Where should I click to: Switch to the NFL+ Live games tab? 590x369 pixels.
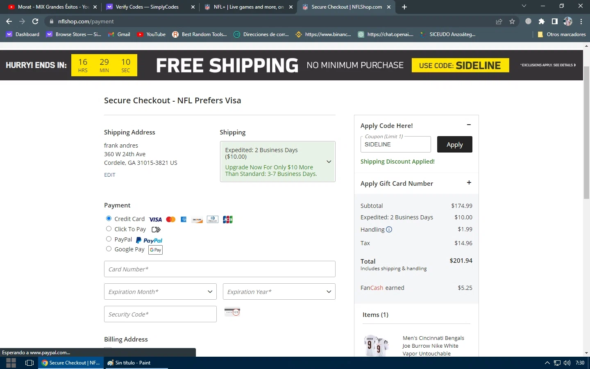pyautogui.click(x=249, y=7)
